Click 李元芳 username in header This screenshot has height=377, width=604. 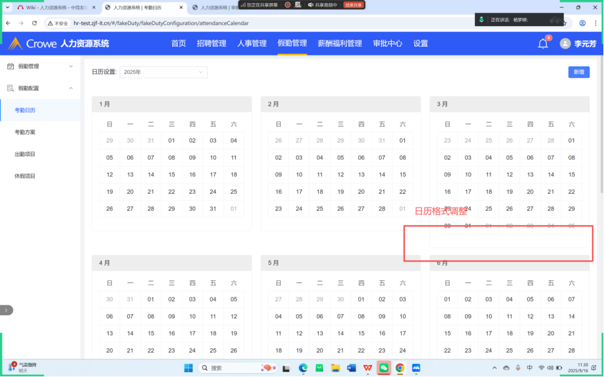(585, 44)
